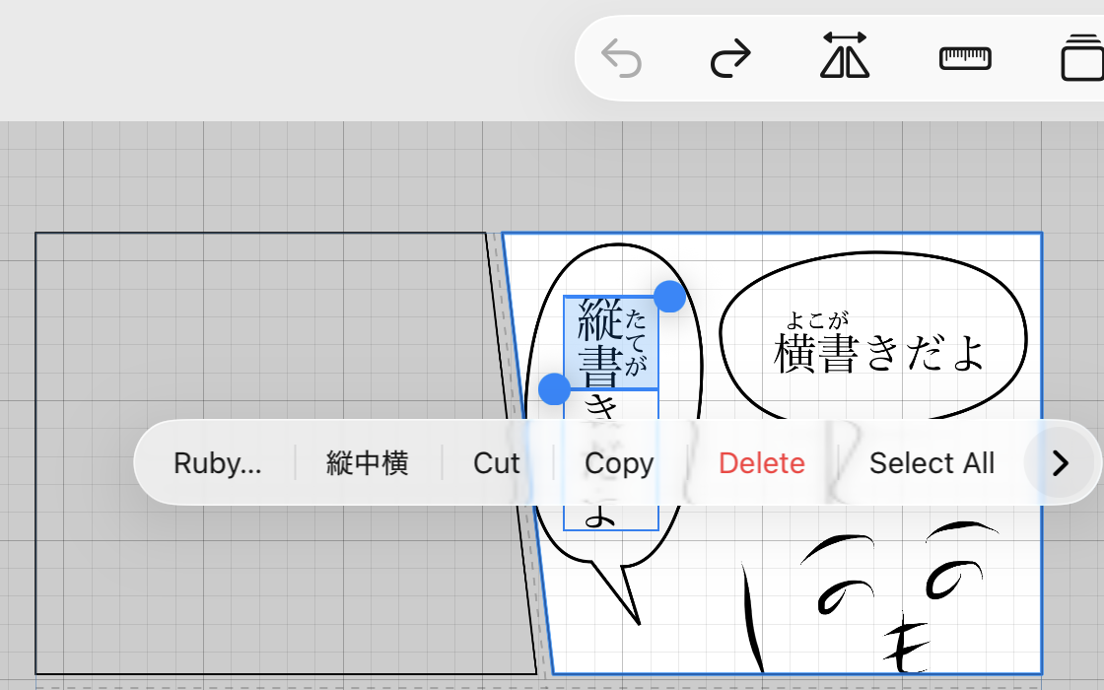Click the highlighted 縦書 vertical text

point(600,342)
